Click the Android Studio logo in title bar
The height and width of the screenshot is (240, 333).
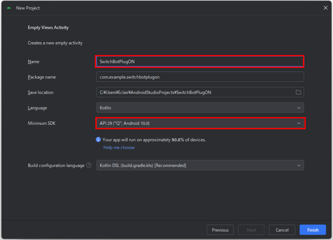tap(9, 8)
